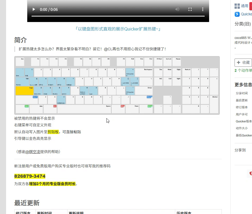Click 修订版本 in the 更多信息 sidebar list
The image size is (252, 214).
click(x=242, y=107)
